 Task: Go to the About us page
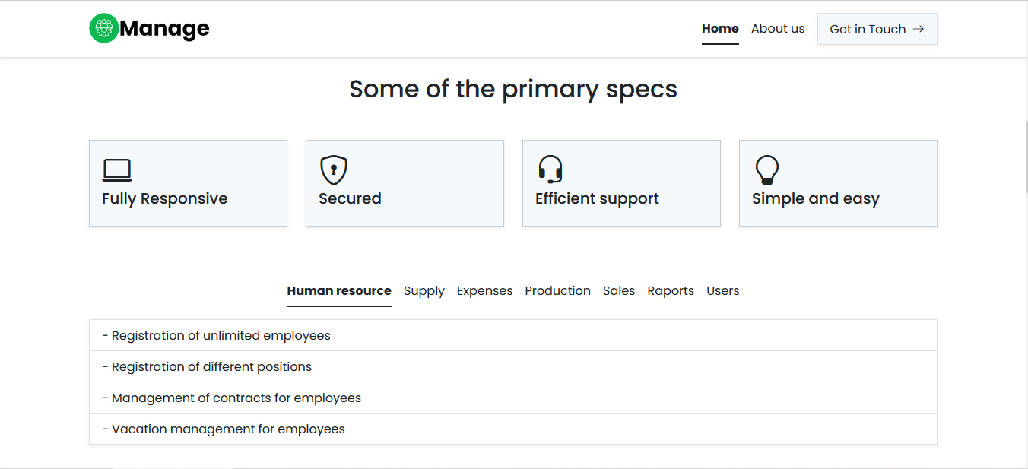click(x=778, y=29)
